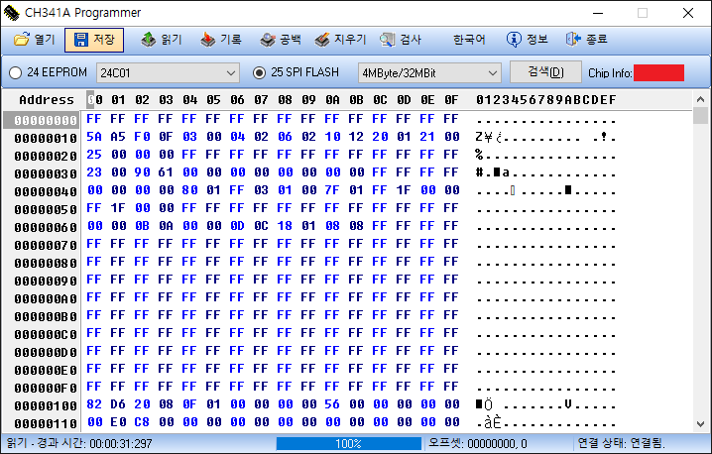
Task: Click byte 25 in row 00000020
Action: [x=94, y=155]
